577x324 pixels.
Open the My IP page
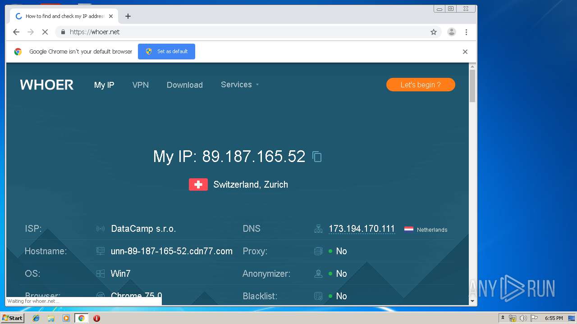[104, 85]
